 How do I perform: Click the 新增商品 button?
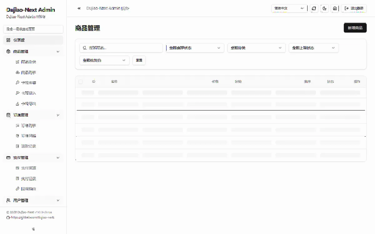tap(355, 28)
